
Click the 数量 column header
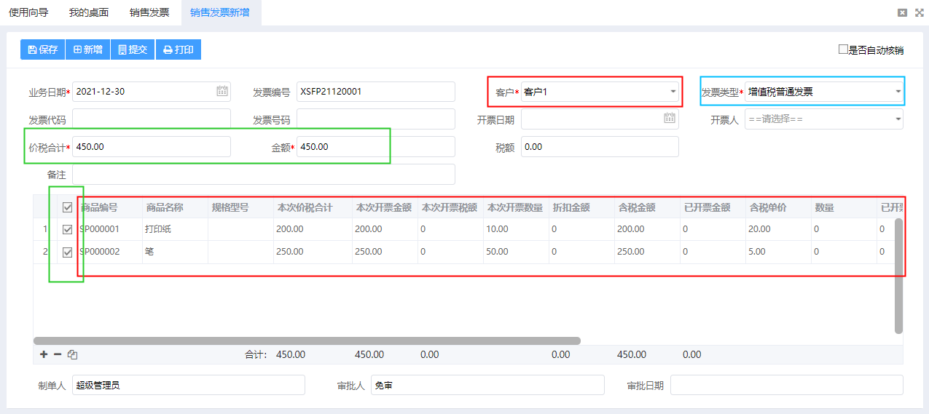click(844, 207)
